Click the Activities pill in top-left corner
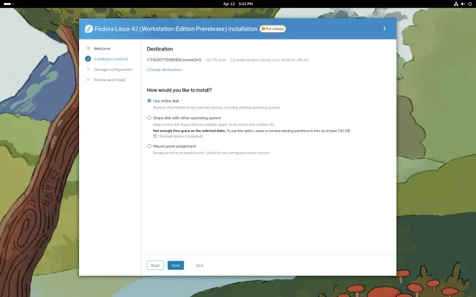This screenshot has width=476, height=297. tap(8, 4)
